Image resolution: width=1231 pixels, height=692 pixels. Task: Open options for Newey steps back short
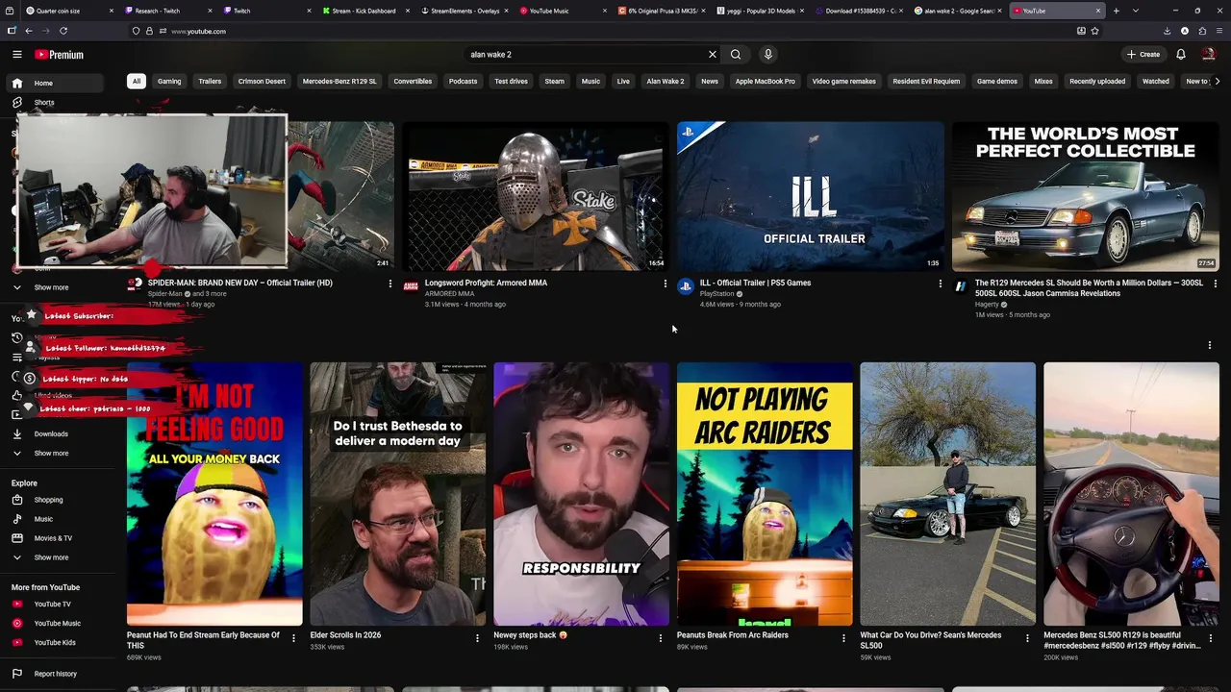point(660,638)
